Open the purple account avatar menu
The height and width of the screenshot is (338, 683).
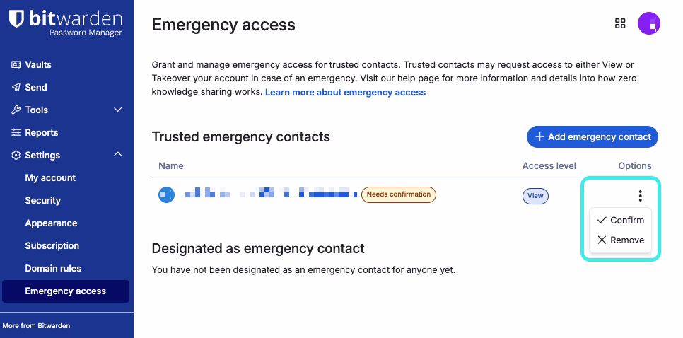(x=648, y=23)
